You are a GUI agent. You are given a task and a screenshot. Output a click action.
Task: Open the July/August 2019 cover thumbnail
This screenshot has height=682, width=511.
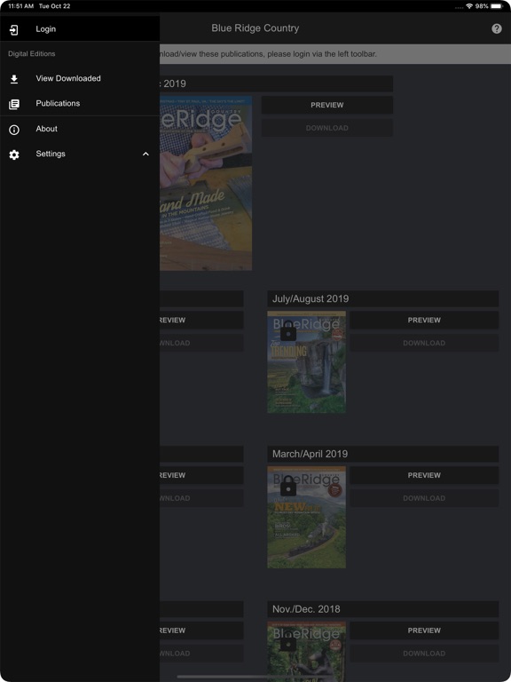[306, 362]
